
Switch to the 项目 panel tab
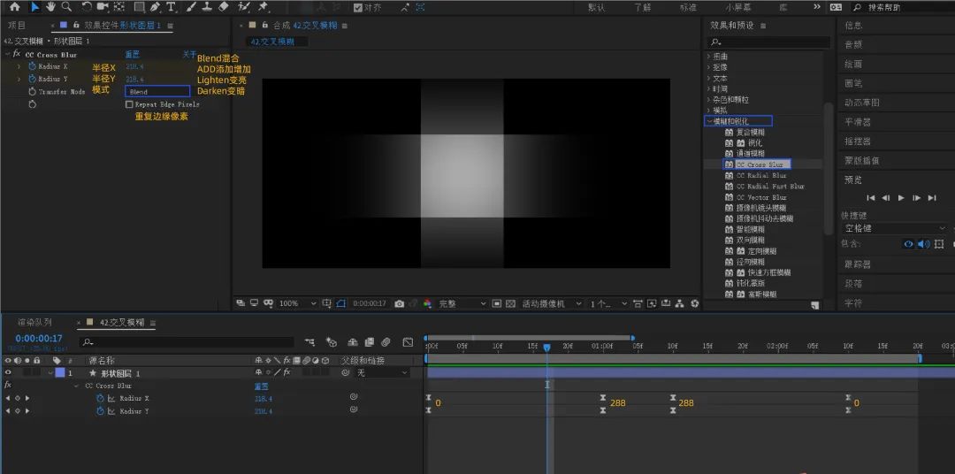[x=17, y=26]
